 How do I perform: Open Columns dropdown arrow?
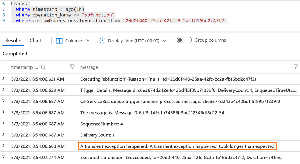click(88, 40)
